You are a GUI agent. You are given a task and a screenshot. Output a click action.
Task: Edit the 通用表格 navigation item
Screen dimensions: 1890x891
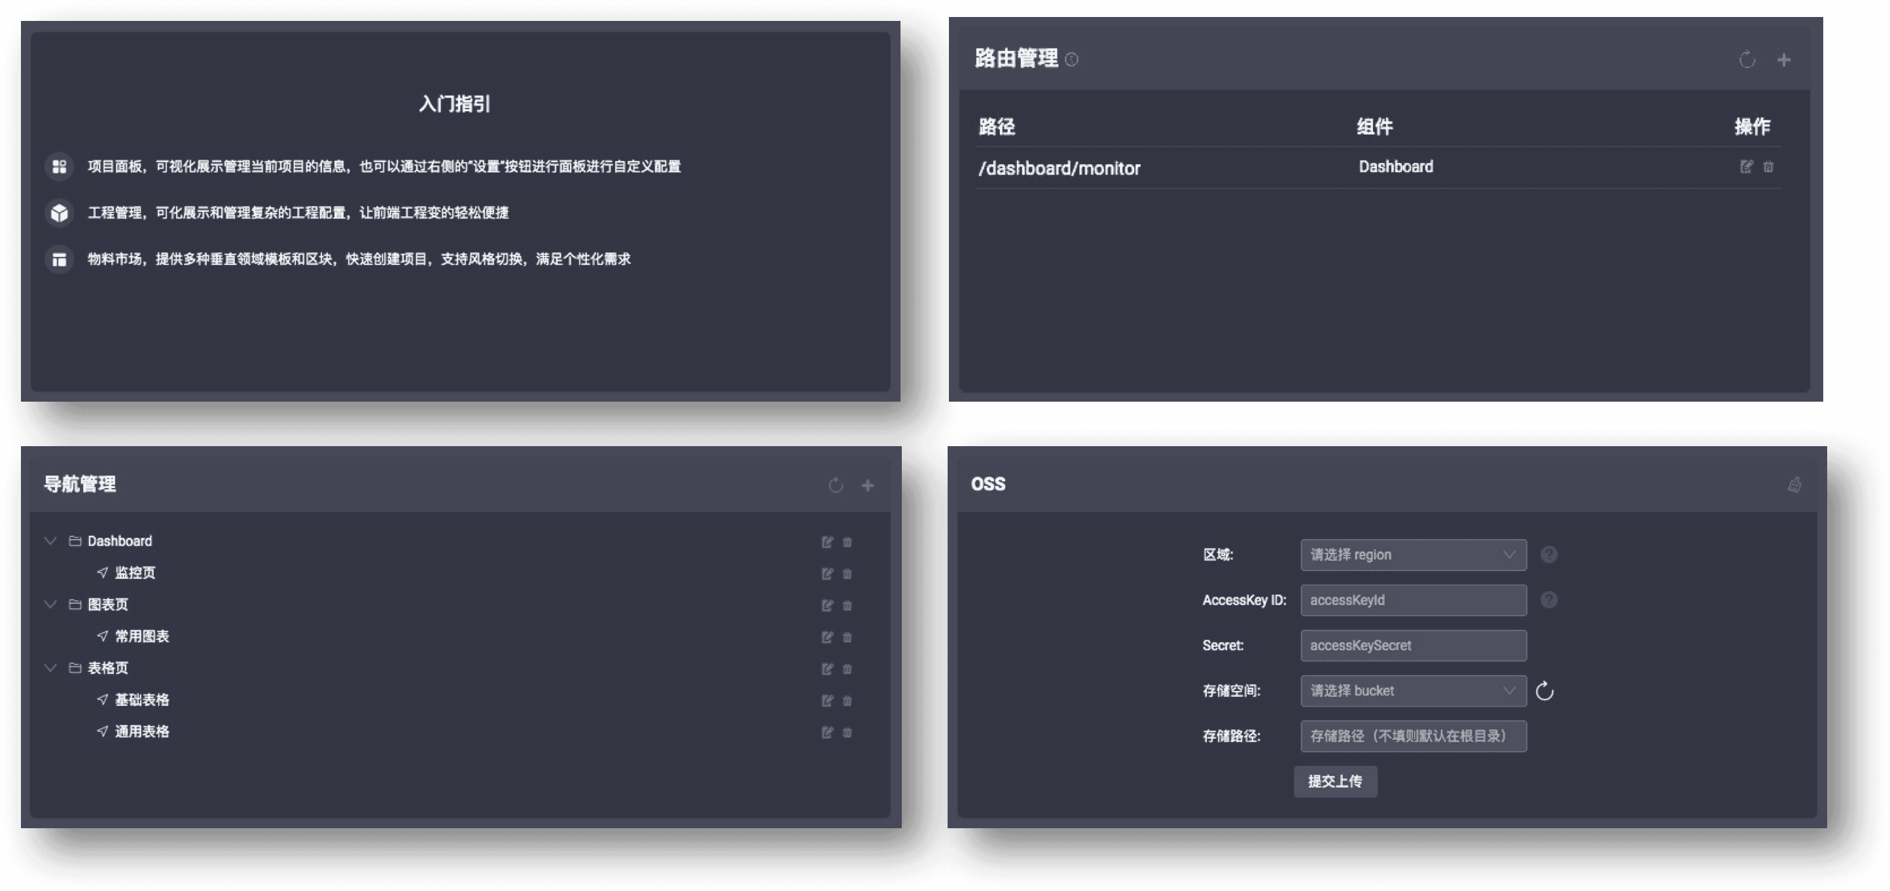pyautogui.click(x=827, y=732)
